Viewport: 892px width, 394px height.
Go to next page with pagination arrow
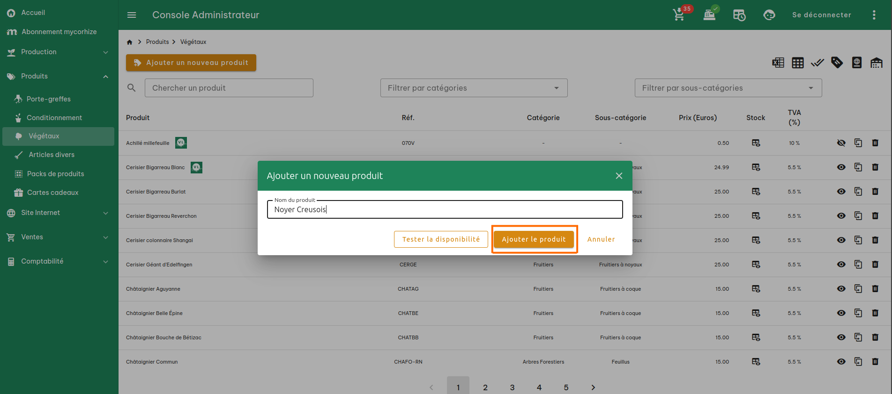(593, 387)
